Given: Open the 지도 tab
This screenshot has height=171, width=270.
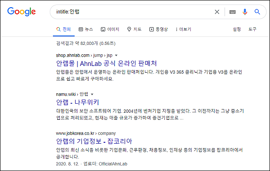Looking at the screenshot, I should [x=134, y=29].
